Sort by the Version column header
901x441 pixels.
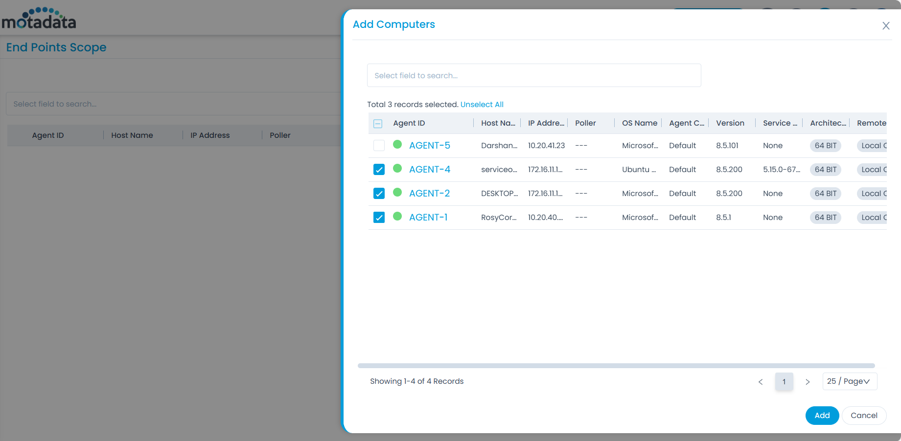click(730, 123)
